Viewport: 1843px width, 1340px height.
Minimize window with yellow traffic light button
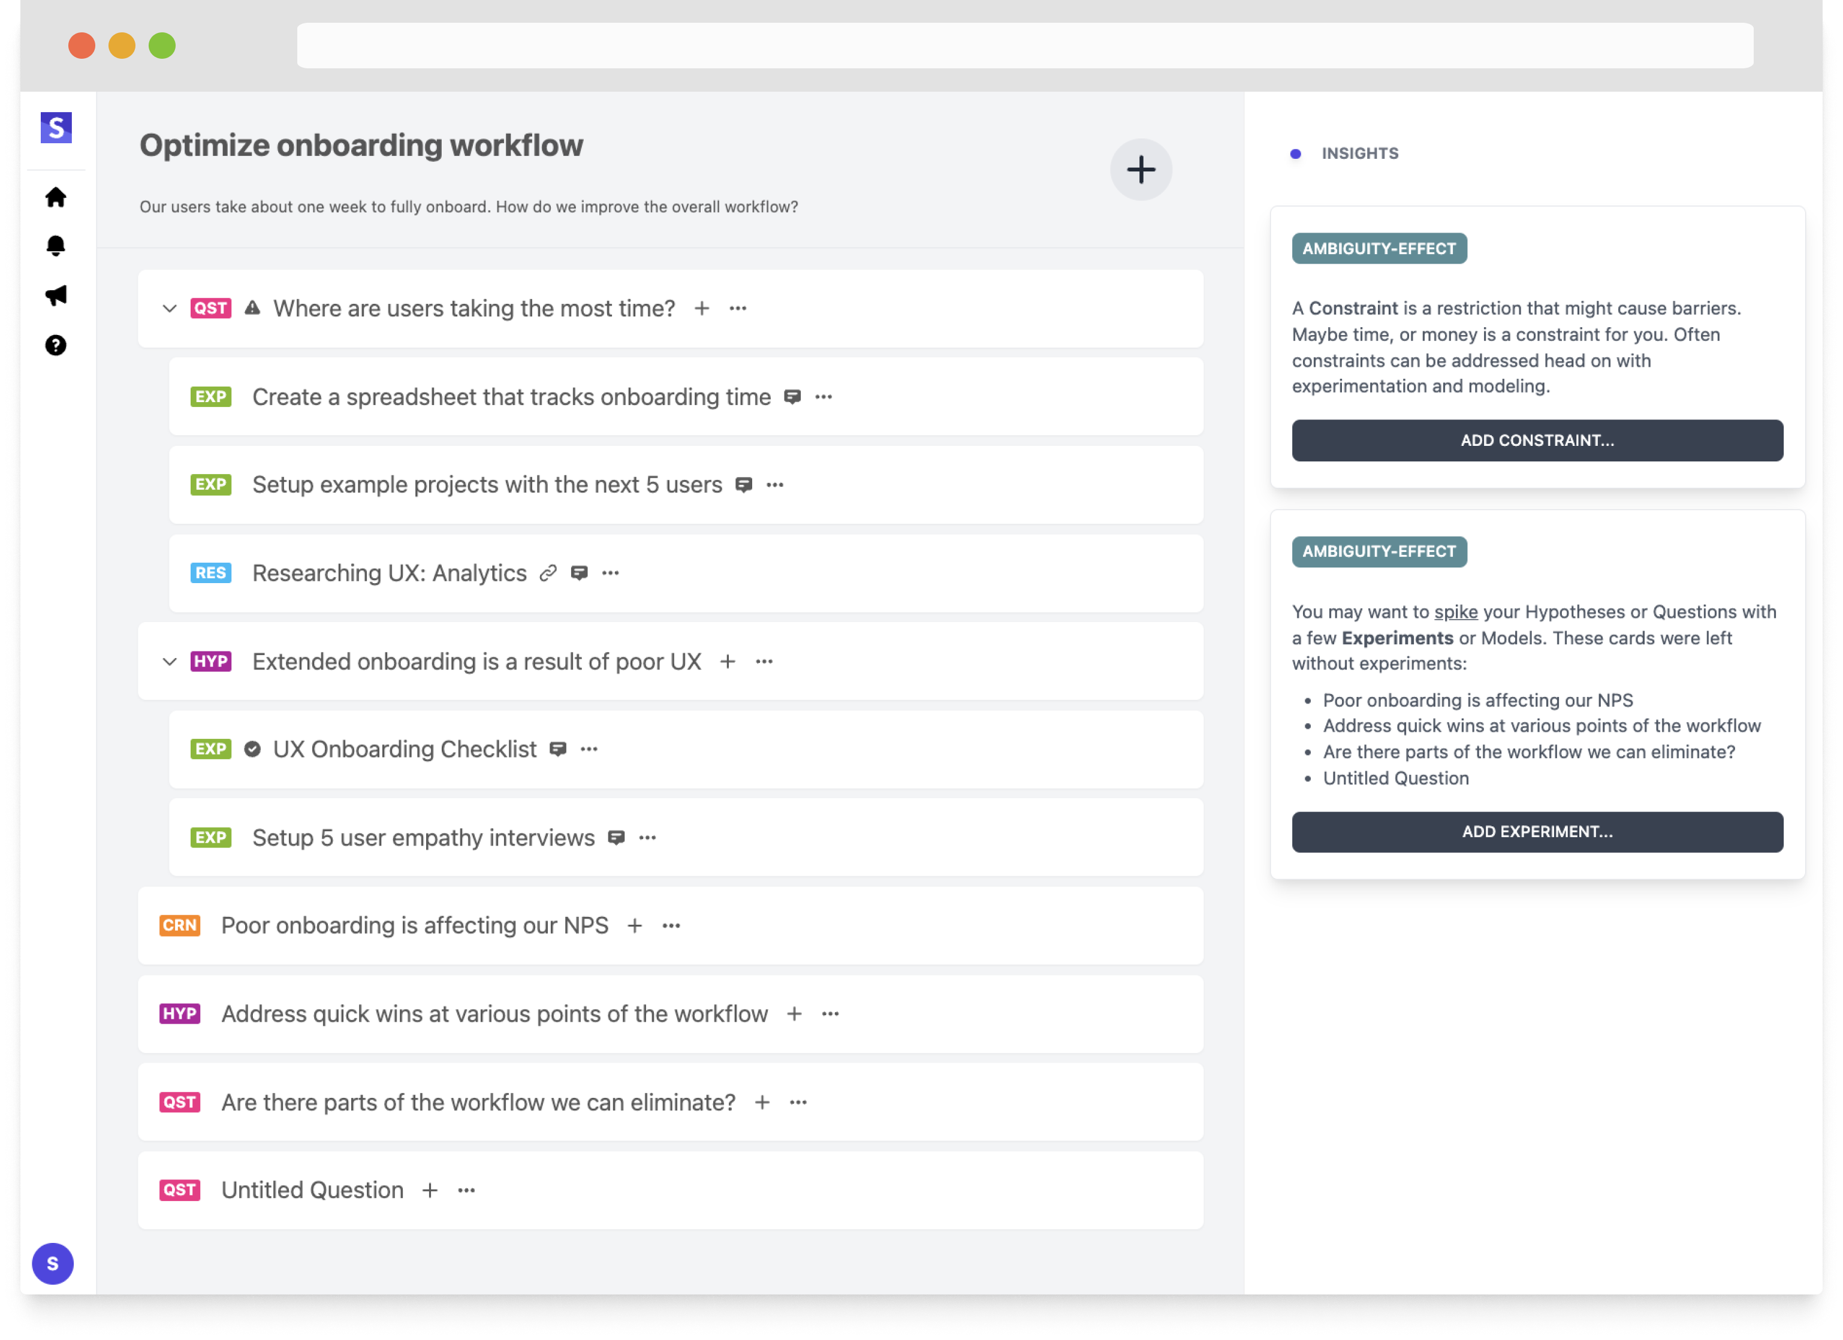pos(122,46)
